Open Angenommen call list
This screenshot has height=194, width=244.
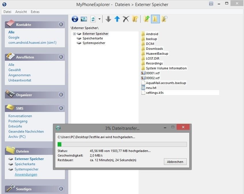tap(20, 75)
